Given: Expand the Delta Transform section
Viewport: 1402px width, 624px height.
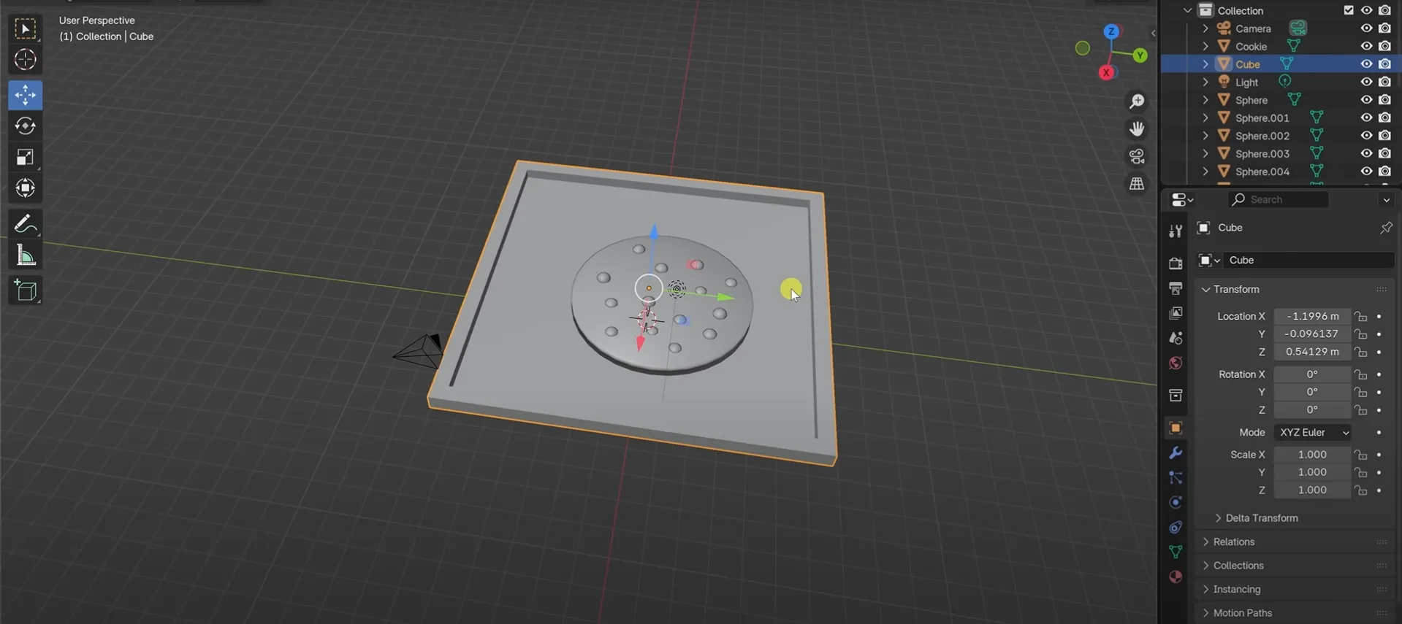Looking at the screenshot, I should (1261, 518).
